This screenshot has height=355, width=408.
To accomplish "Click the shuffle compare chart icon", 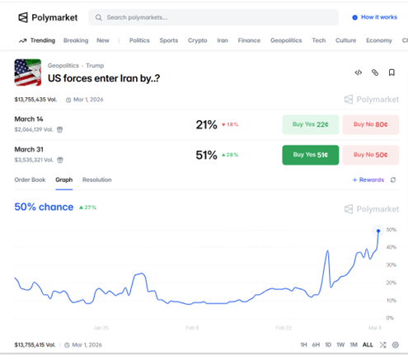I will [382, 345].
